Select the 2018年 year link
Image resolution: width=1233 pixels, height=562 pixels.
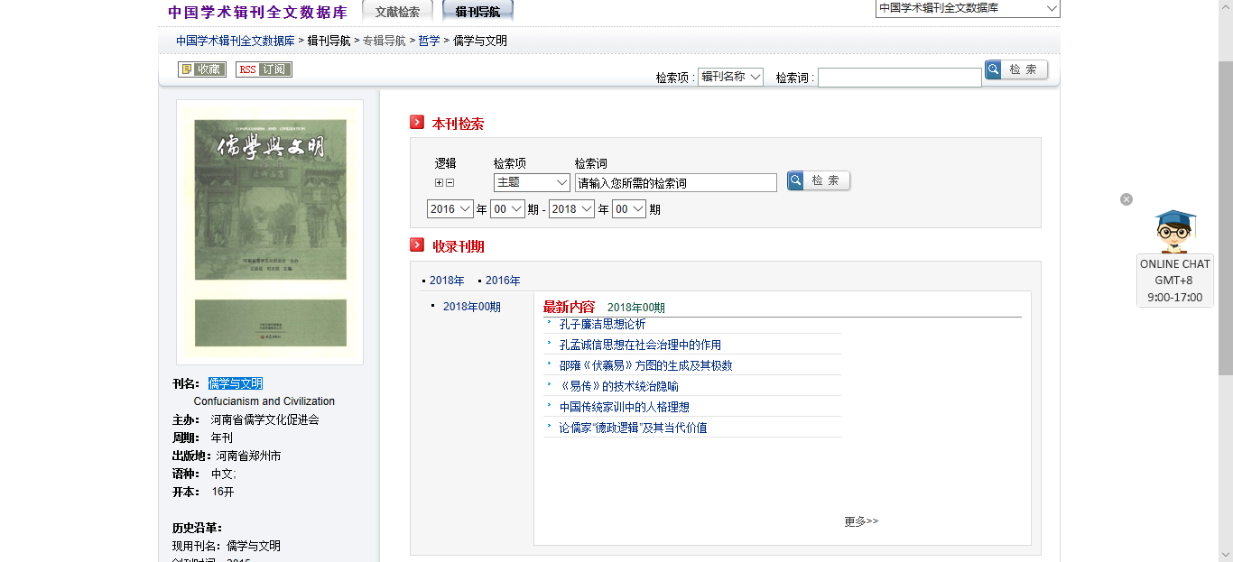tap(447, 281)
